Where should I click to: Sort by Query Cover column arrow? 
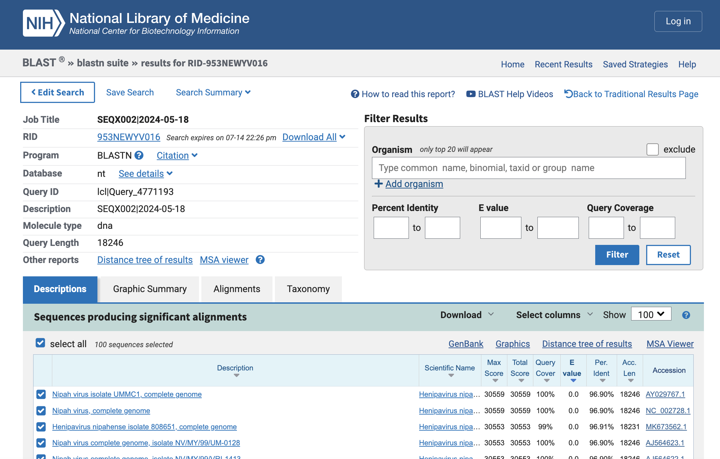[547, 381]
